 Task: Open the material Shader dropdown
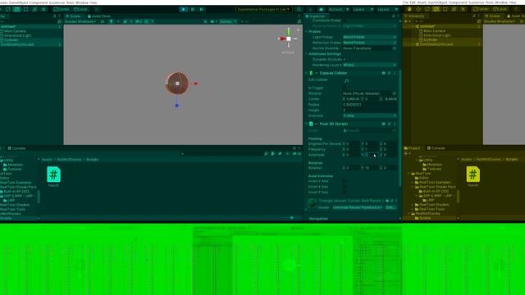tap(358, 207)
